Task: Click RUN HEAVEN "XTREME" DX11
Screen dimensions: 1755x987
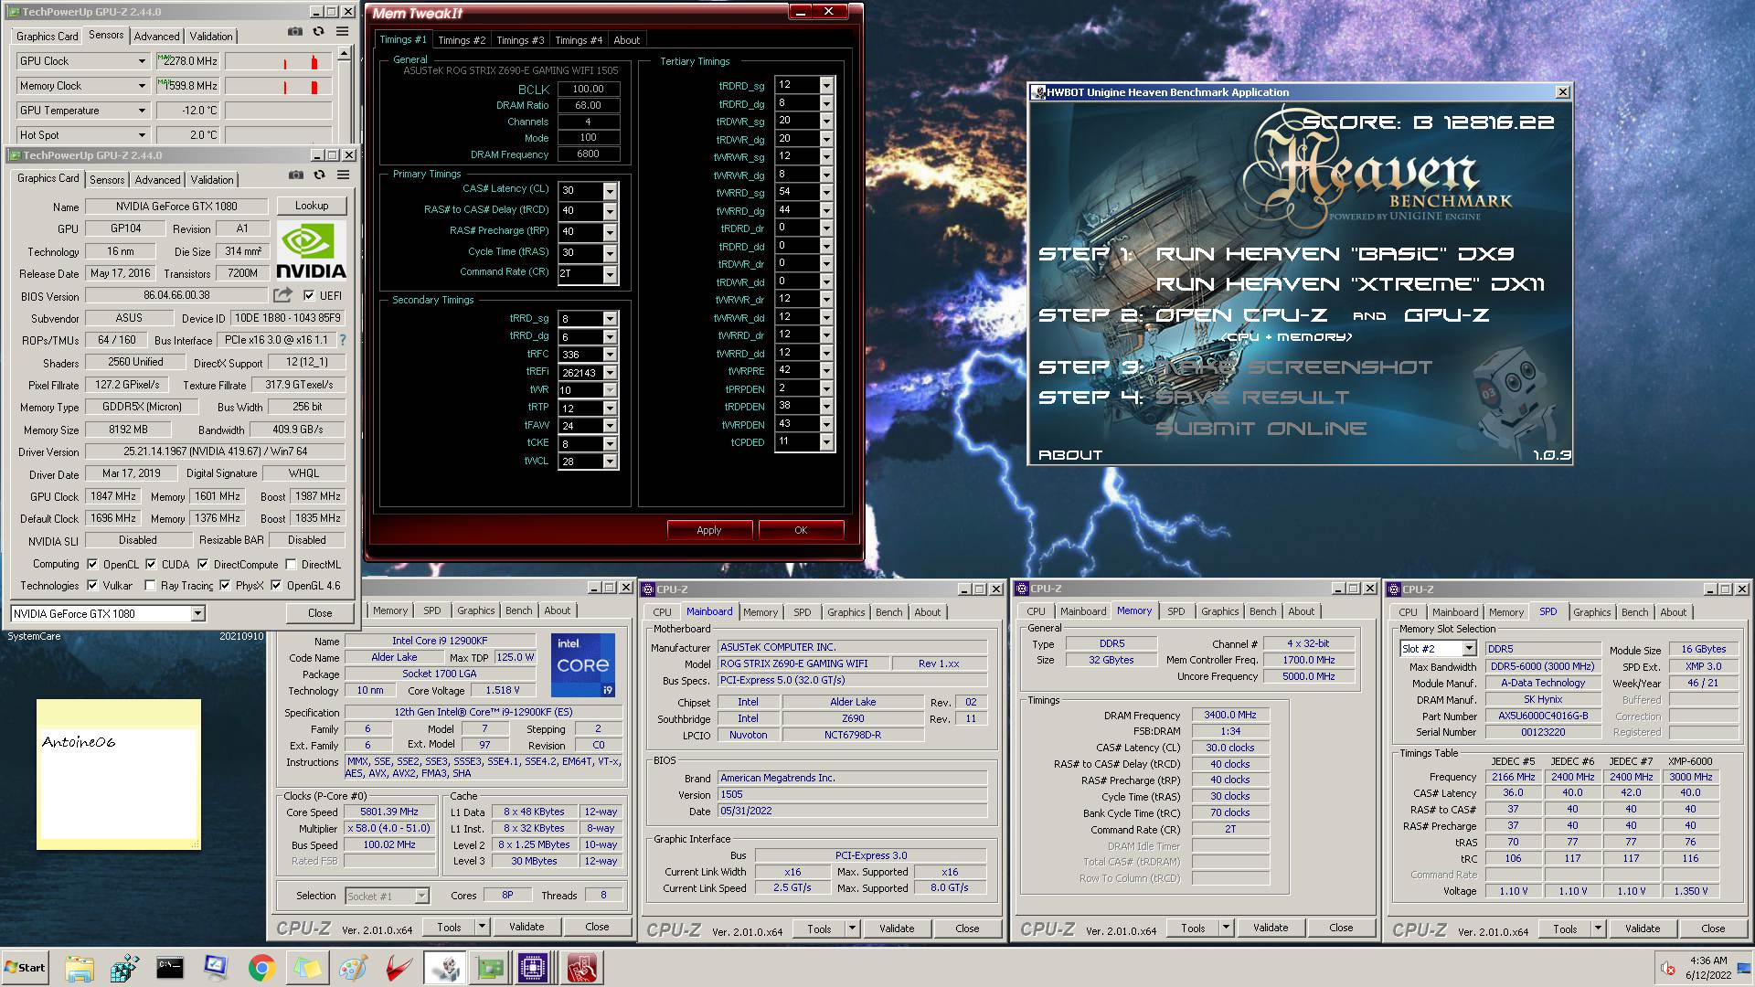Action: [x=1350, y=284]
